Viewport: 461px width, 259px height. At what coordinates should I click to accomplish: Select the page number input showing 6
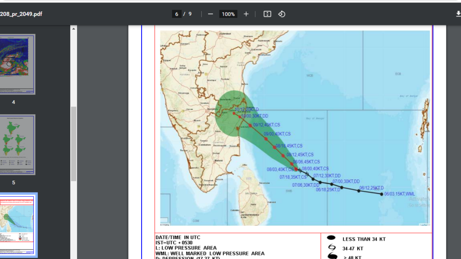[x=176, y=14]
